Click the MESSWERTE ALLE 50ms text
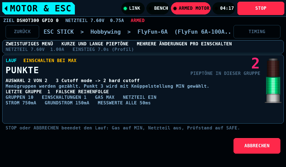Image resolution: width=286 pixels, height=167 pixels. pos(124,103)
